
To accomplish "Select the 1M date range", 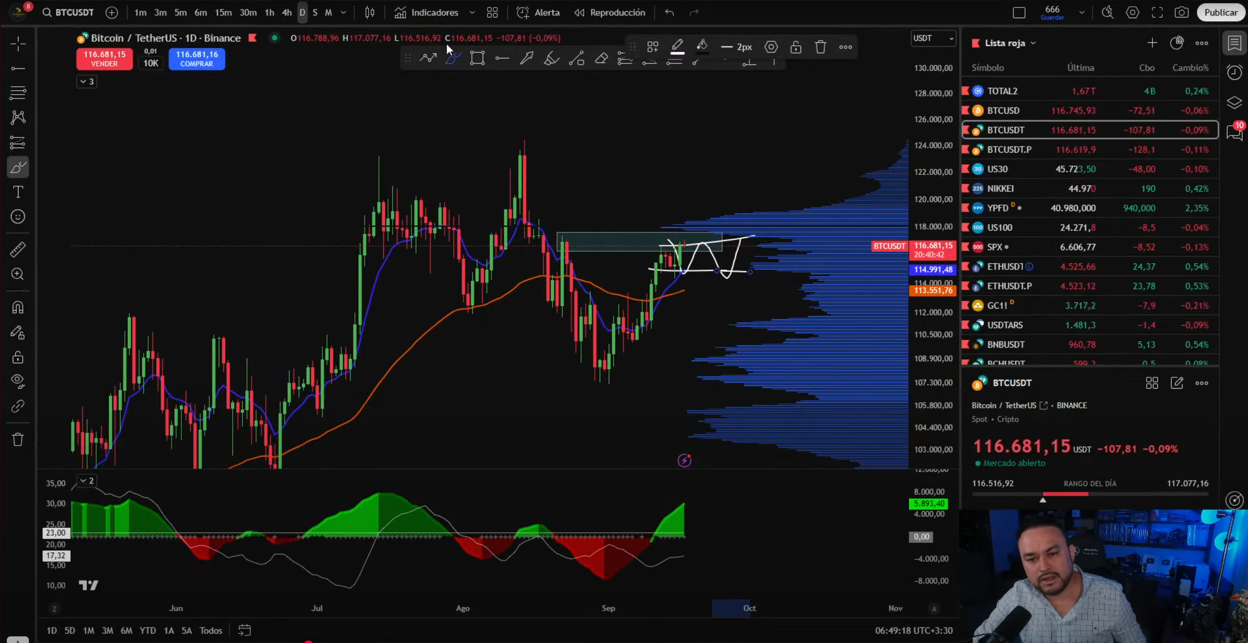I will [88, 630].
